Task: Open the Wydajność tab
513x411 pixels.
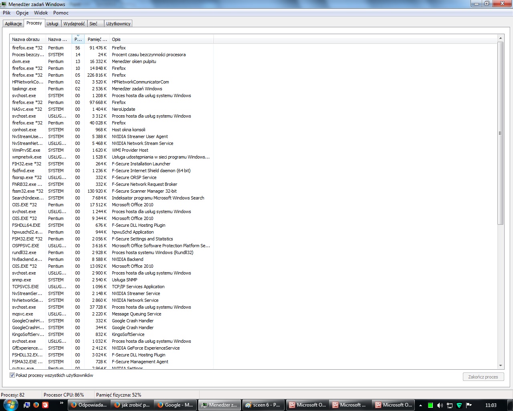Action: [x=74, y=24]
